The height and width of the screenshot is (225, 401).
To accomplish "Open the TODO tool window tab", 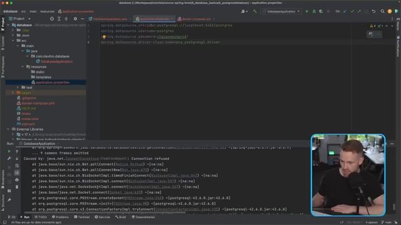I will [41, 217].
